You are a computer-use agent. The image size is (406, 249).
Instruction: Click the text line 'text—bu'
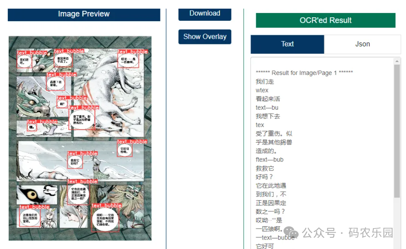267,108
